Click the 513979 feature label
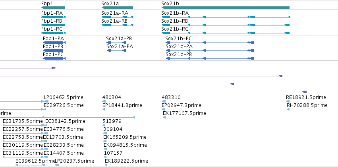This screenshot has height=167, width=338. coord(112,121)
